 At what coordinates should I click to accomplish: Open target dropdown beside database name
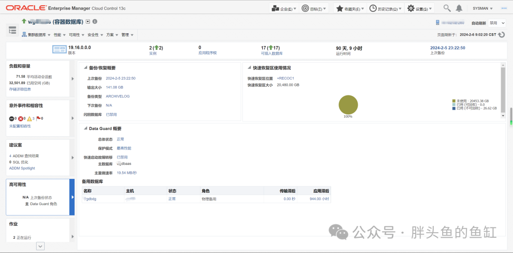click(x=88, y=21)
